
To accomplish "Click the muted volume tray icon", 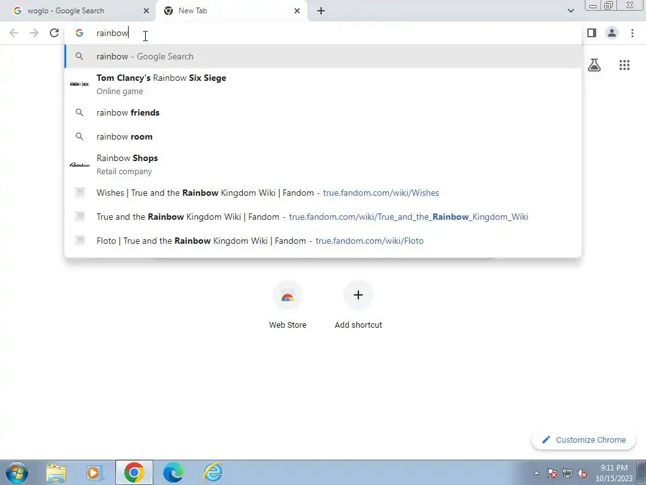I will click(582, 473).
